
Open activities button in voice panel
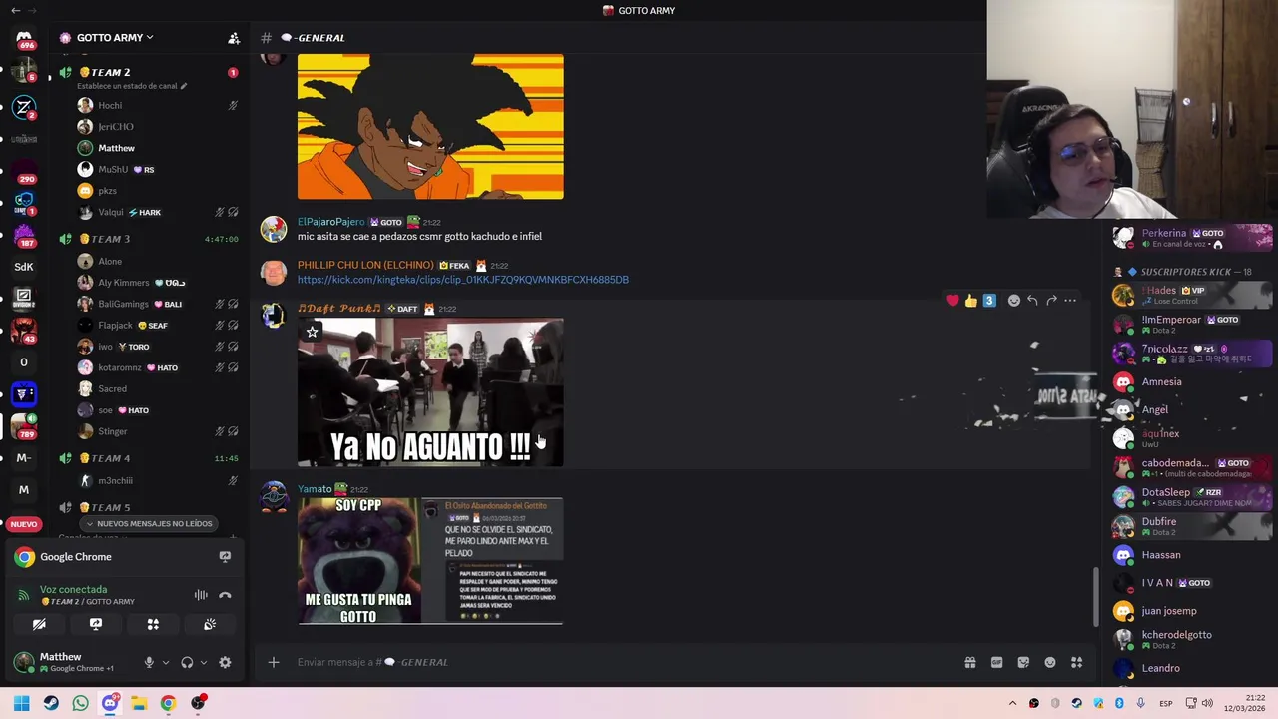(153, 624)
